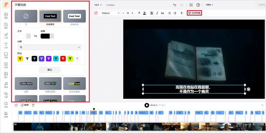Select the blue T preset
266x133 pixels.
[41, 59]
